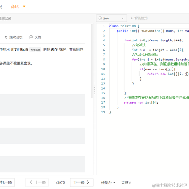Switch to the 提交记录 tab
Viewport: 189px width, 189px height.
click(5, 18)
